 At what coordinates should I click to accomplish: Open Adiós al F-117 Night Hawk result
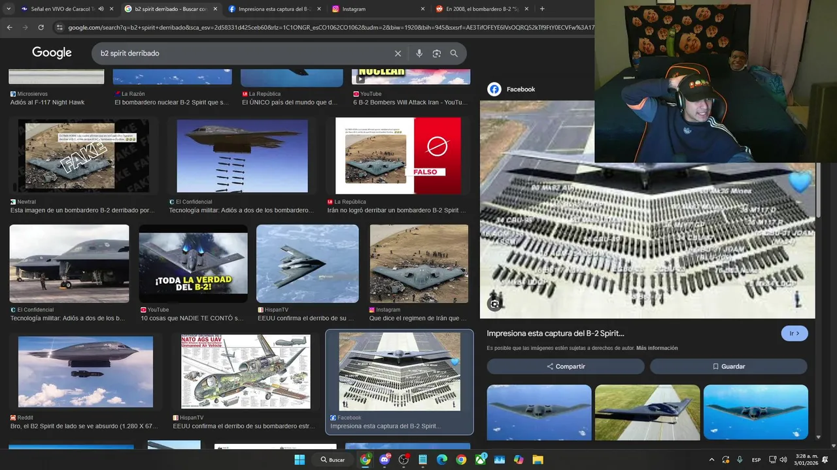tap(47, 102)
